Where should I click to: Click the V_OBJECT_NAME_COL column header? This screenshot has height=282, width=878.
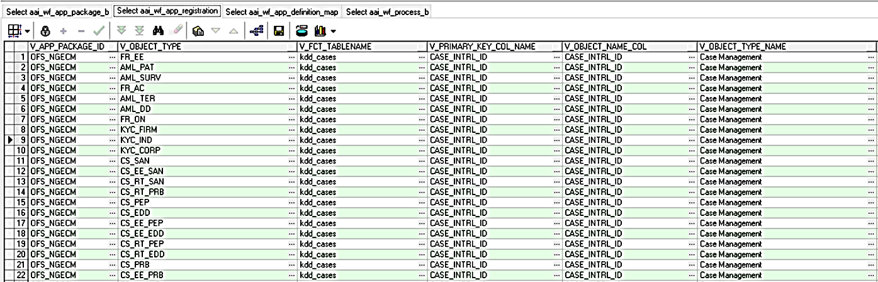pyautogui.click(x=630, y=47)
